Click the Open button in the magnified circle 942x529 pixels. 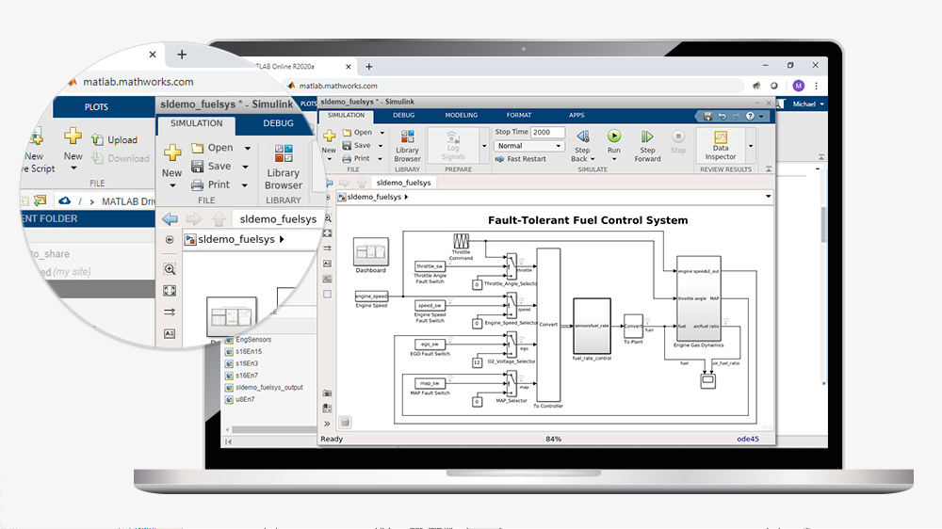(x=213, y=148)
